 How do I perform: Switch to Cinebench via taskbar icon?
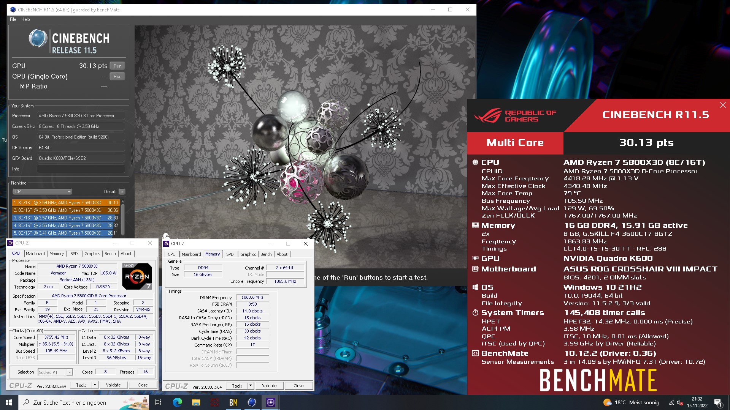(252, 402)
